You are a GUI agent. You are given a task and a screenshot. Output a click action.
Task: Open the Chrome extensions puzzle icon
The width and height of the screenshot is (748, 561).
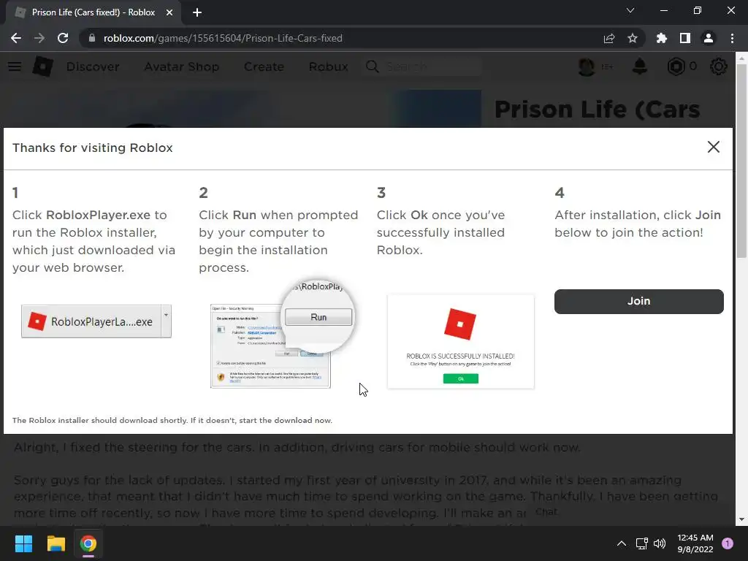pyautogui.click(x=662, y=38)
